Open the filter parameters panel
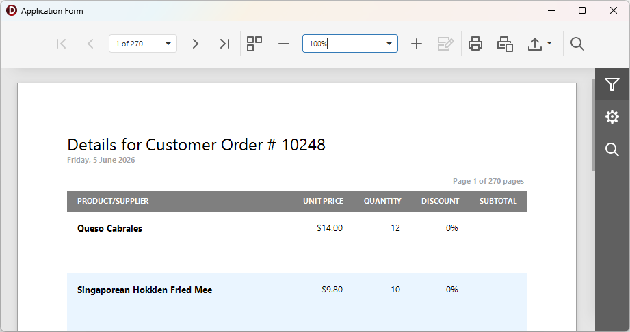The height and width of the screenshot is (332, 630). coord(612,84)
